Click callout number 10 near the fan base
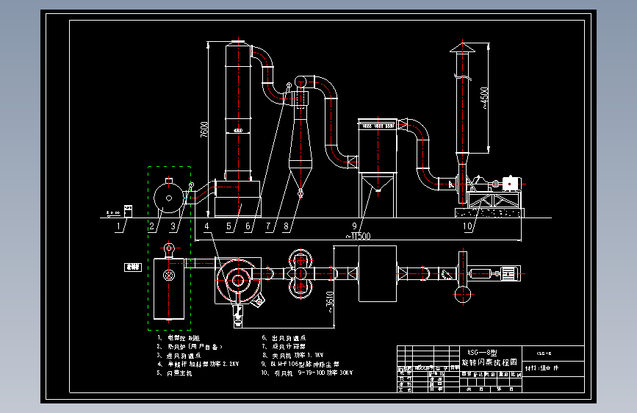The image size is (637, 413). click(x=467, y=226)
